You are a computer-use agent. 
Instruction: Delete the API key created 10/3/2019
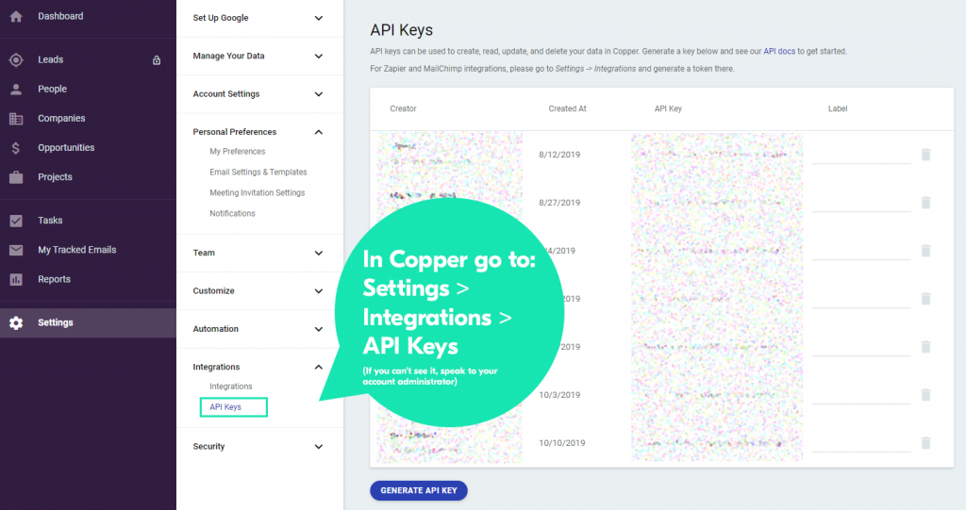[x=925, y=395]
